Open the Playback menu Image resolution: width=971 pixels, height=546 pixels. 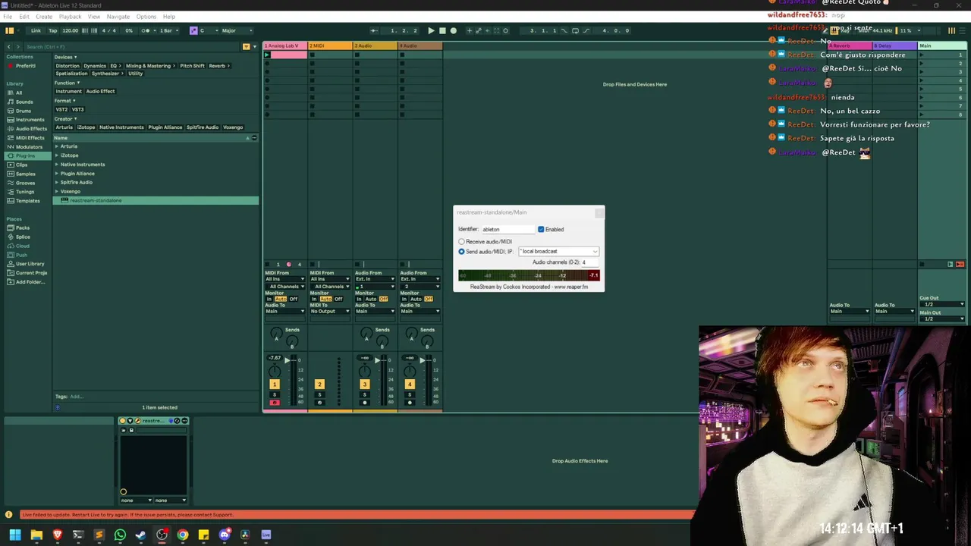pos(70,17)
